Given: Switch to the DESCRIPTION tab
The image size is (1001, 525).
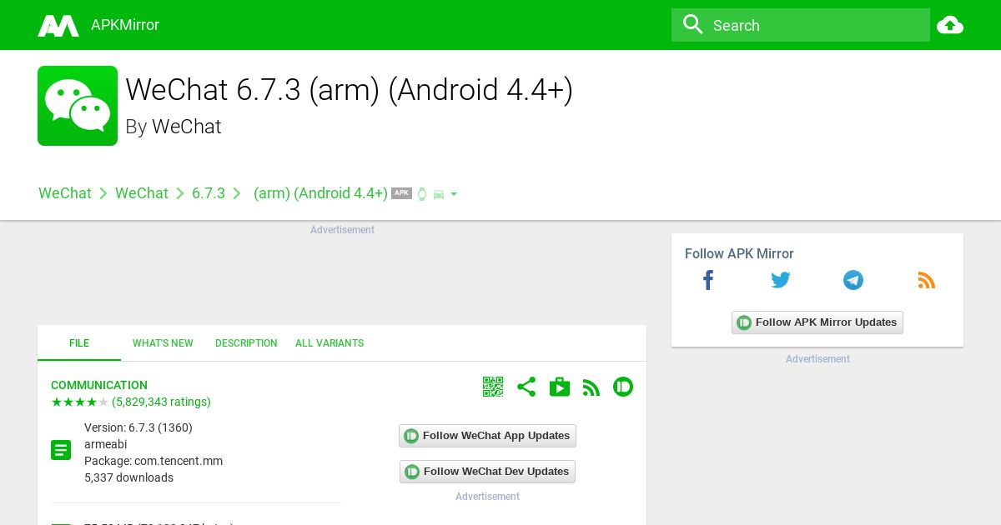Looking at the screenshot, I should (246, 343).
